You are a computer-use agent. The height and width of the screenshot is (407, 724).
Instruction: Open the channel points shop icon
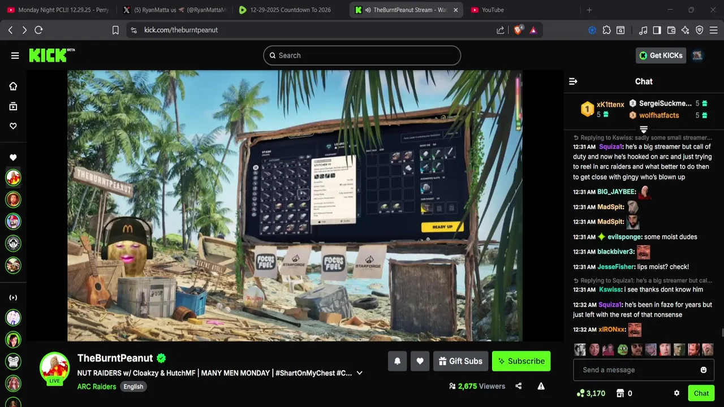pos(620,393)
